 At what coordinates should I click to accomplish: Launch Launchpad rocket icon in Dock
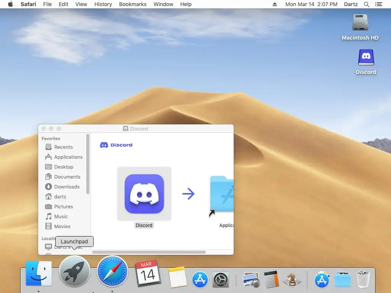click(74, 271)
